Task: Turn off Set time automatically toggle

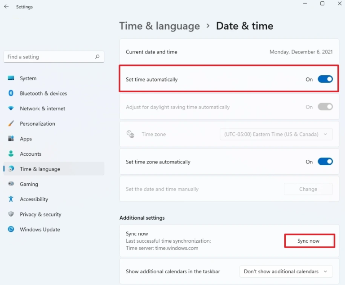Action: click(x=325, y=79)
